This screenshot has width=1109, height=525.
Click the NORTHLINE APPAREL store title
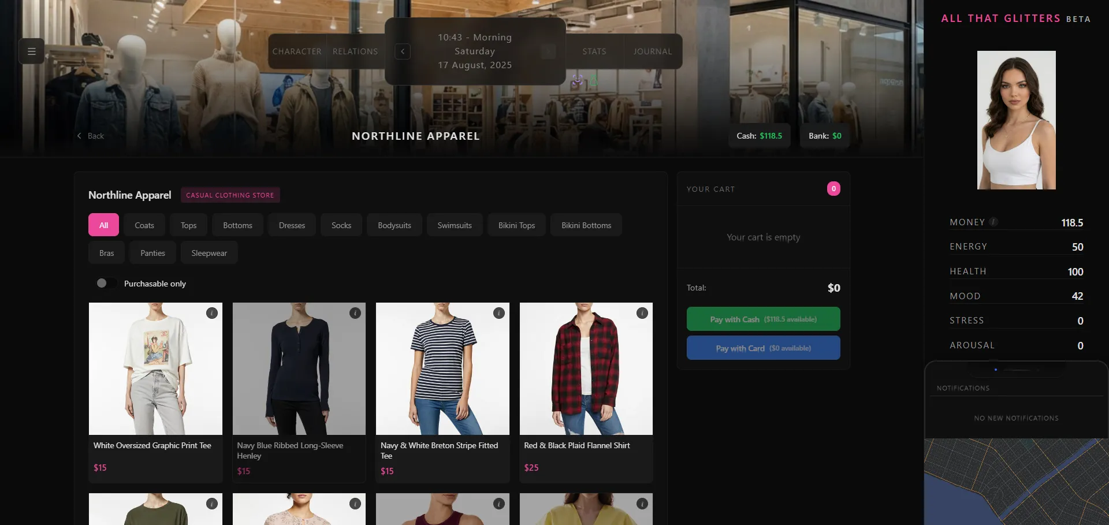pos(416,136)
